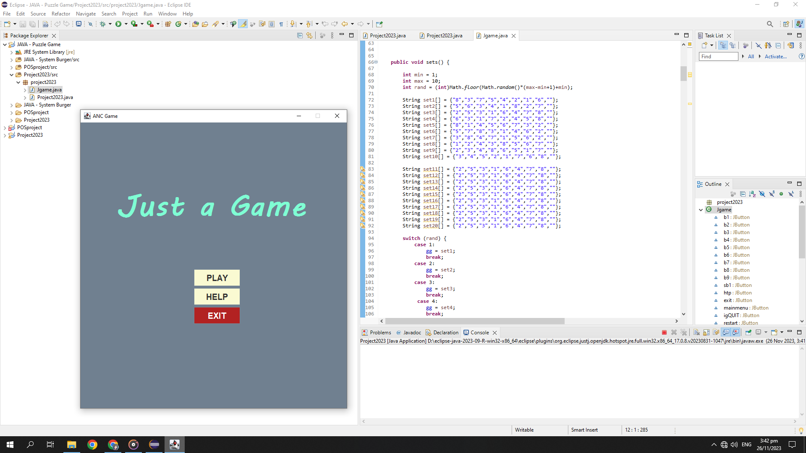This screenshot has width=806, height=453.
Task: Toggle Mark Occurrences in the toolbar
Action: click(243, 24)
